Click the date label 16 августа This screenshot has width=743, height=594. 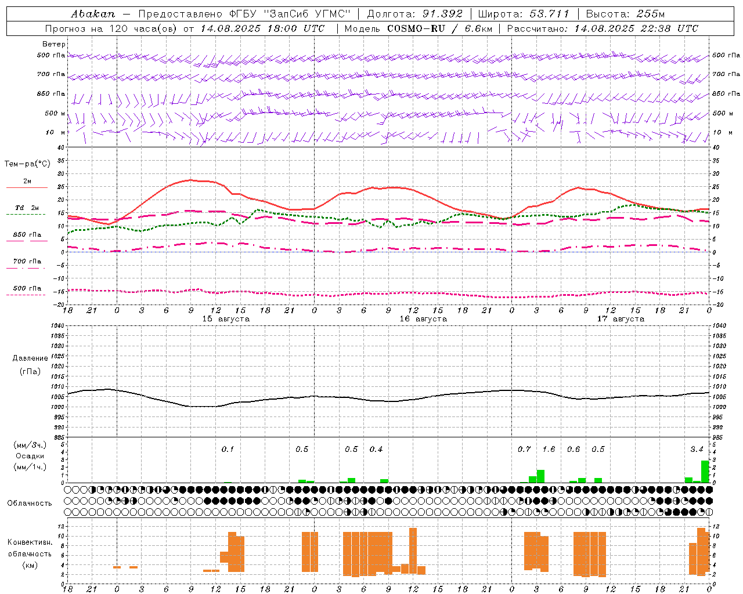tap(423, 319)
